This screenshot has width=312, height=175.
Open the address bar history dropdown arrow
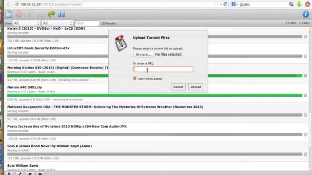[x=221, y=4]
